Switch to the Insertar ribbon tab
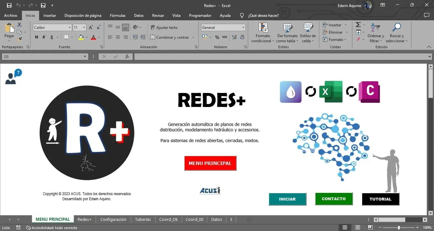Viewport: 434px width, 231px height. 50,15
